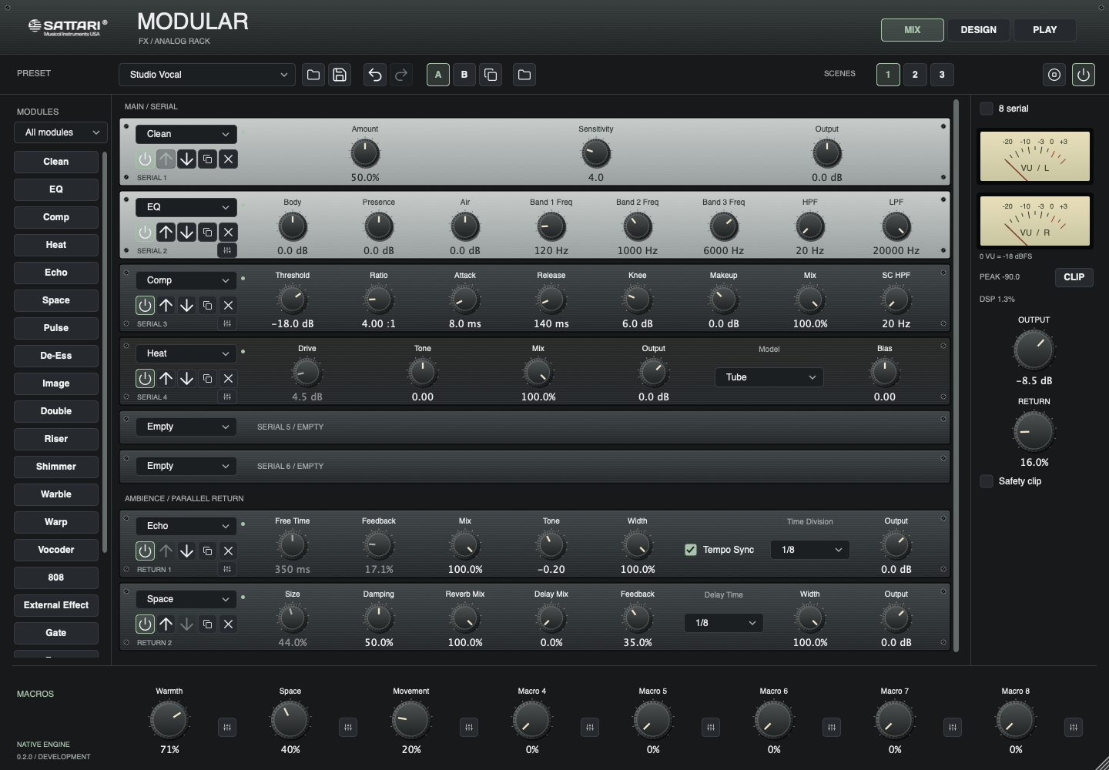Move the Heat module up
1109x770 pixels.
click(x=166, y=379)
